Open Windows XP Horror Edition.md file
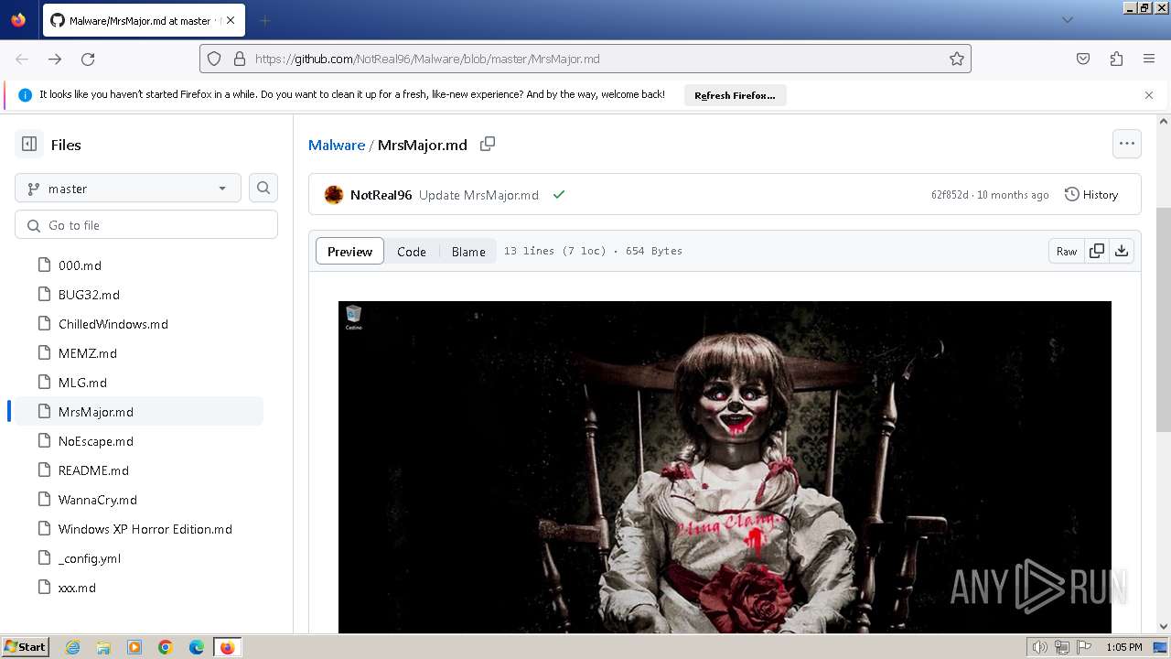This screenshot has height=659, width=1171. 146,529
